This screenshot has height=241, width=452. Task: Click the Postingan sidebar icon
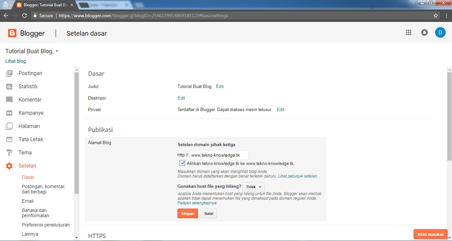[x=9, y=73]
